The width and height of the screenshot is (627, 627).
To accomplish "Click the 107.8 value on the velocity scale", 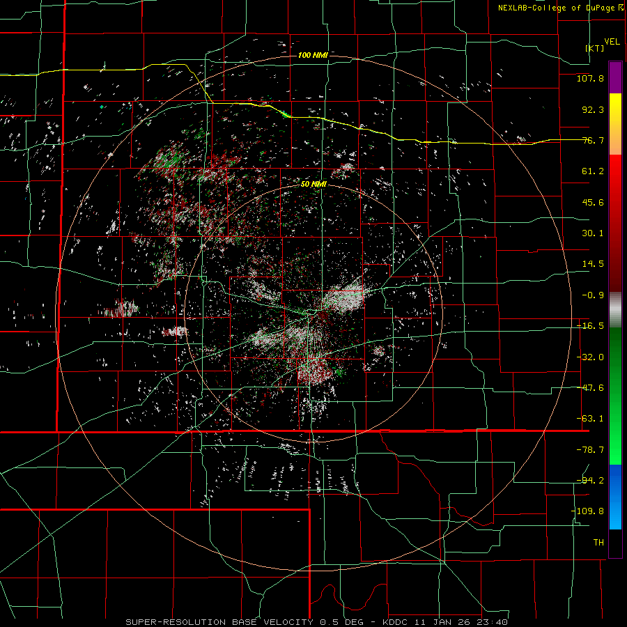I will [x=590, y=78].
